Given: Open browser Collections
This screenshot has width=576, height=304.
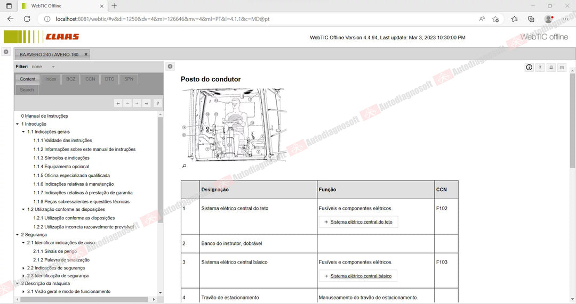Looking at the screenshot, I should coord(531,19).
